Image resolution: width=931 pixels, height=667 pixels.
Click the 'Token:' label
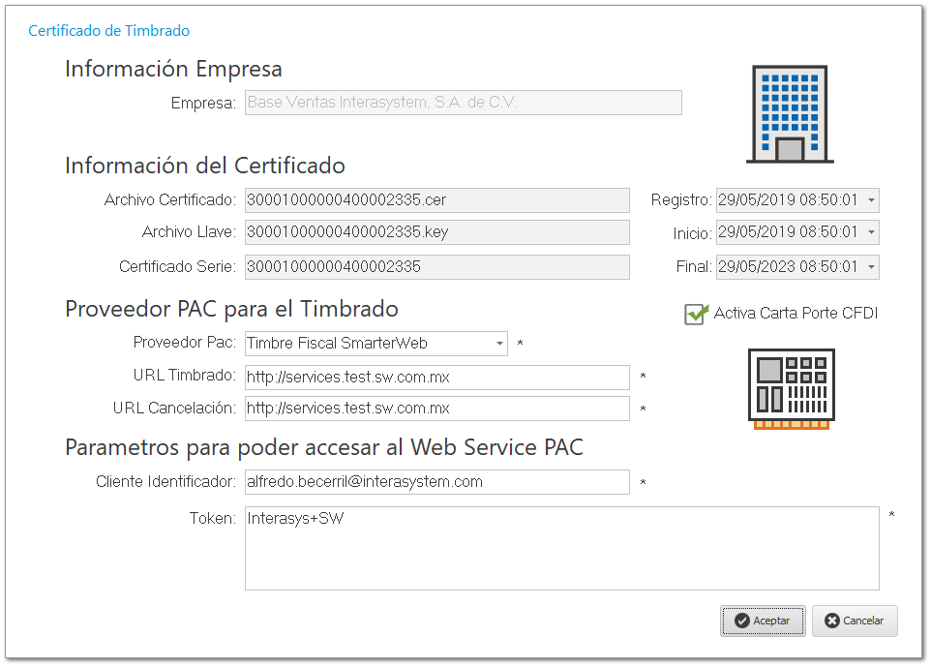213,519
